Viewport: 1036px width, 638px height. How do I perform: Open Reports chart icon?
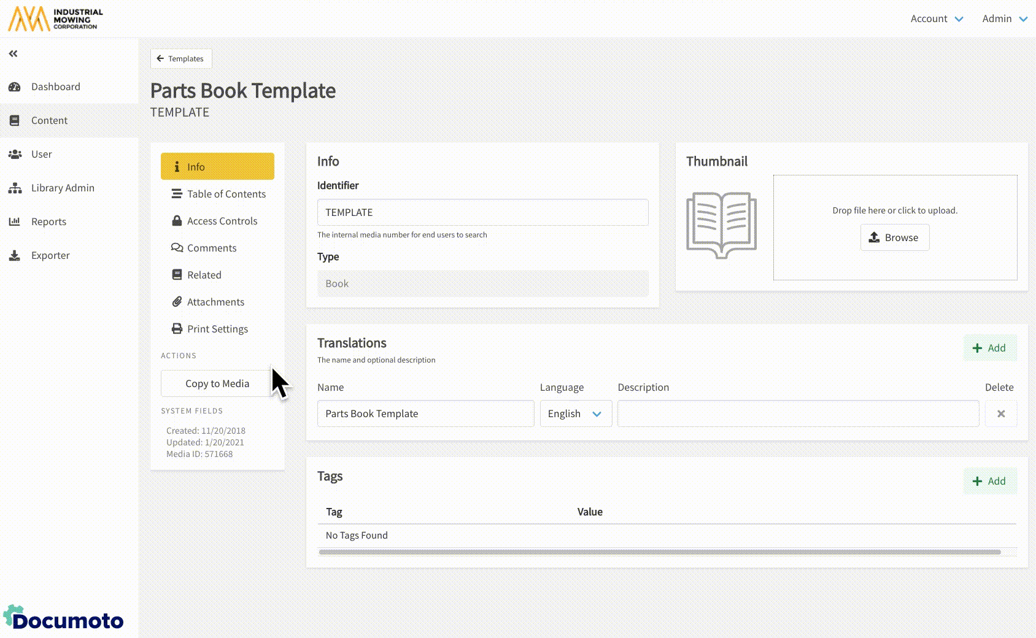[15, 221]
